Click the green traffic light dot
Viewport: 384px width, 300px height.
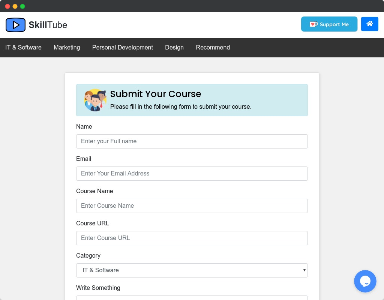(x=23, y=6)
